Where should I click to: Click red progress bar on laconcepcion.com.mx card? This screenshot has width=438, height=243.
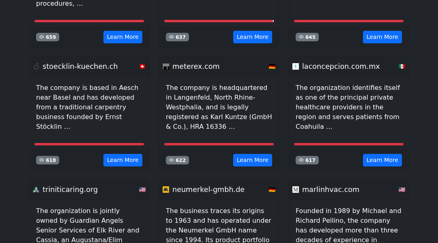pyautogui.click(x=349, y=144)
